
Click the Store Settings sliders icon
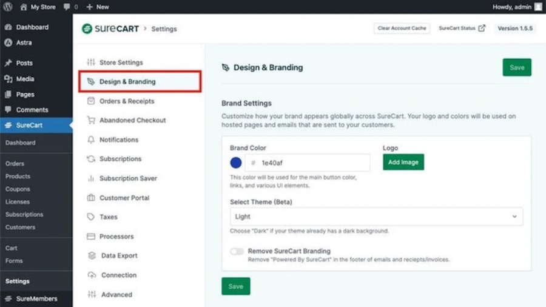click(x=91, y=62)
